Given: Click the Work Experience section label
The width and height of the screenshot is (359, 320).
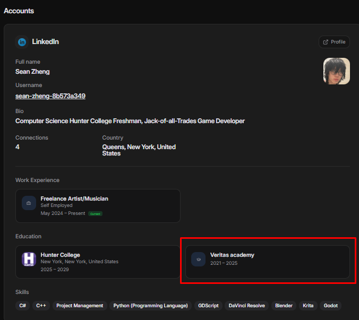Looking at the screenshot, I should (37, 180).
